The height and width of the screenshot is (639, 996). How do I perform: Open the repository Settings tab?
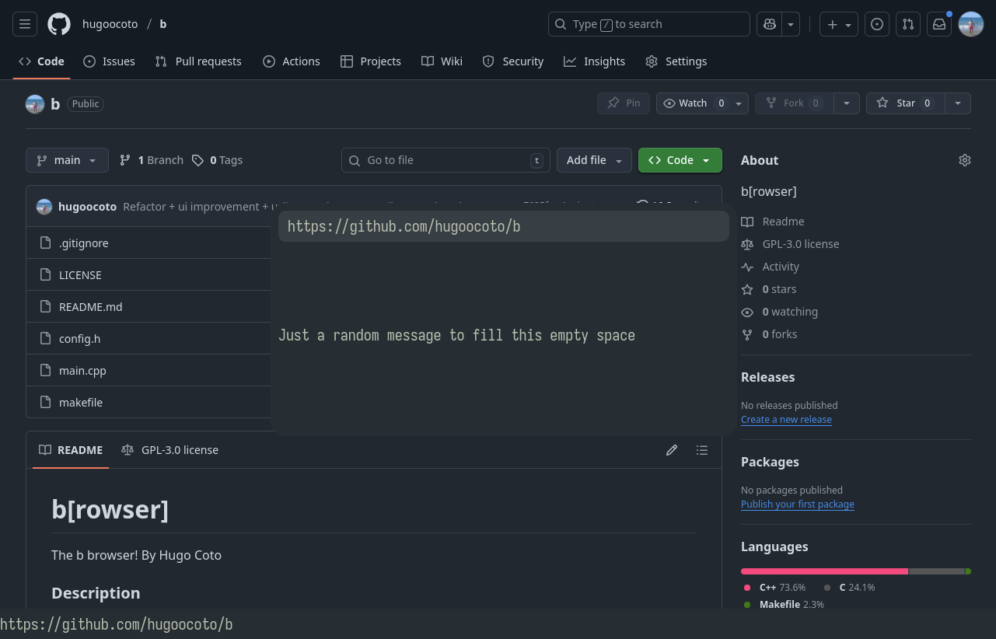point(676,61)
